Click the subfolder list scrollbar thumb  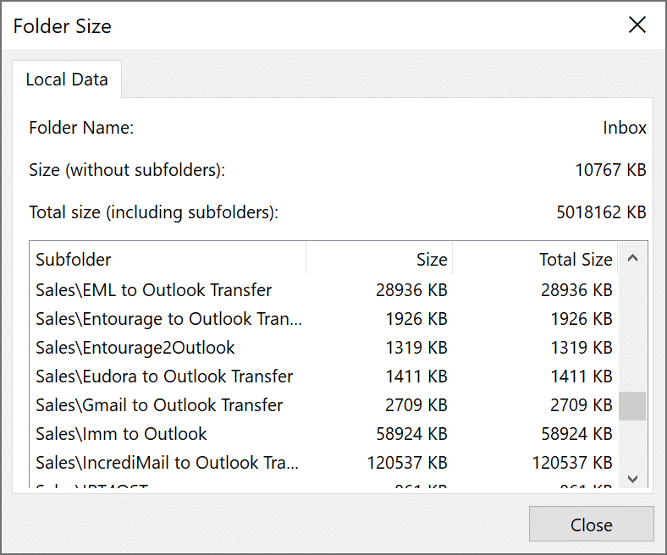[632, 406]
